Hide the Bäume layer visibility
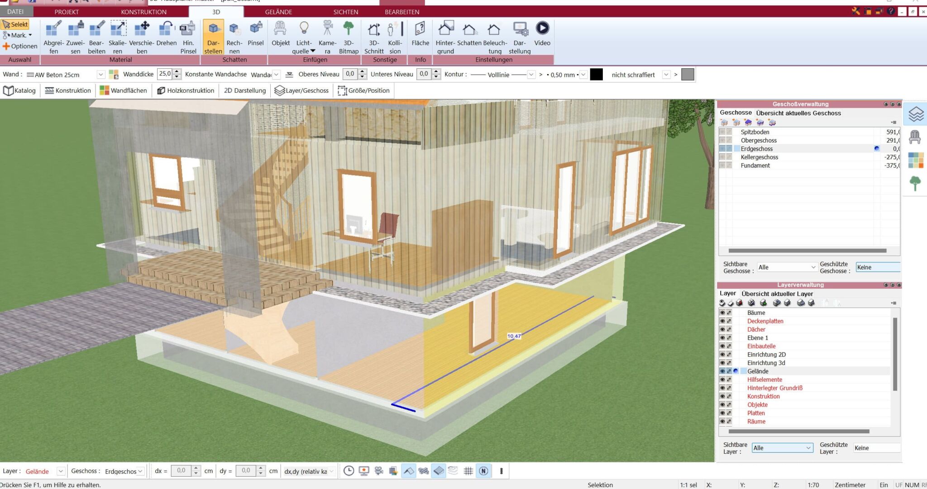927x489 pixels. (x=724, y=313)
